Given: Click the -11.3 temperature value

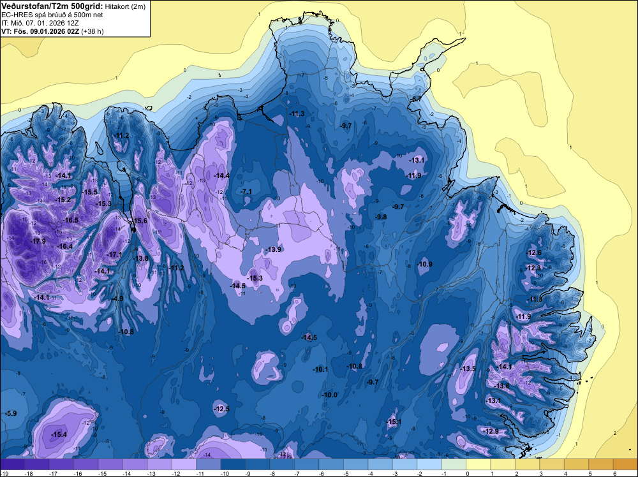Looking at the screenshot, I should pos(297,114).
